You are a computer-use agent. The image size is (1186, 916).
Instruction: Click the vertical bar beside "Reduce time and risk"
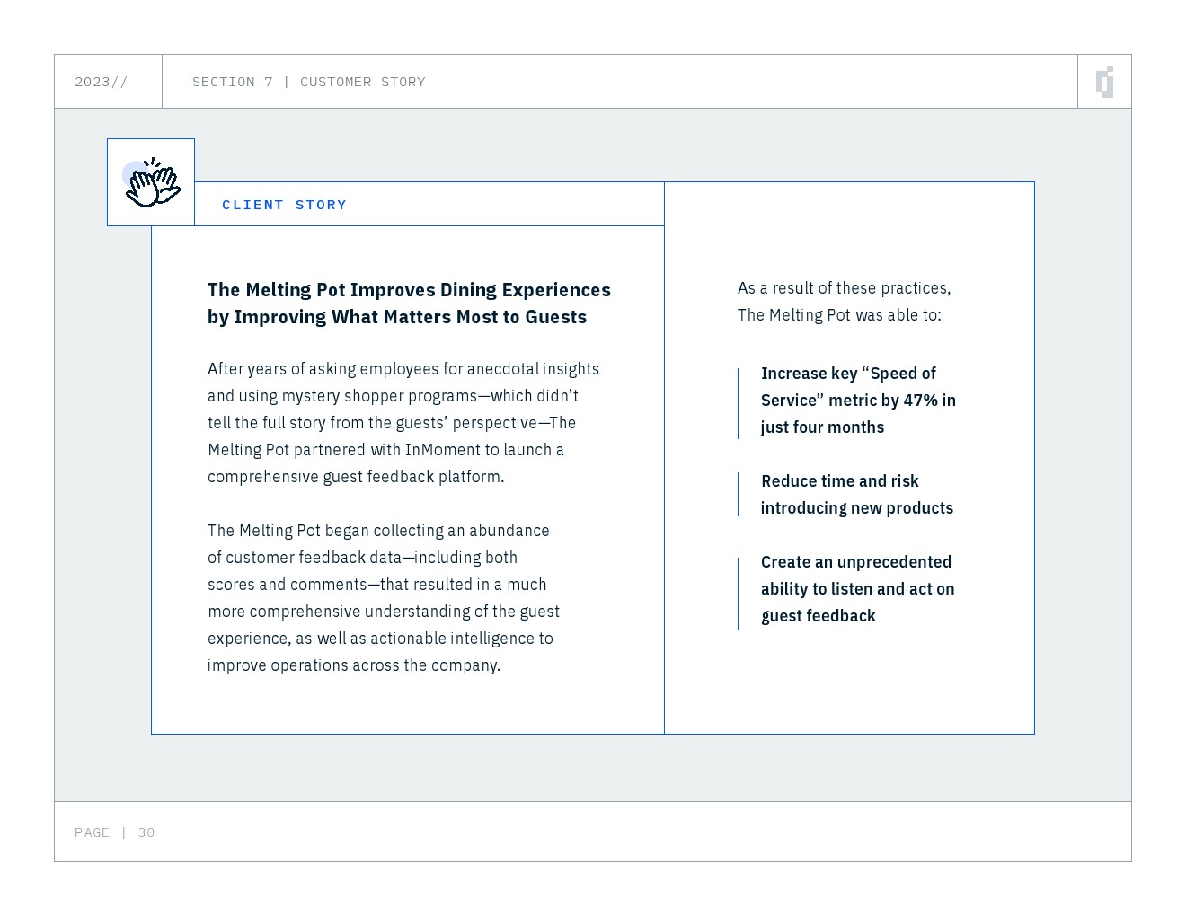pos(738,495)
